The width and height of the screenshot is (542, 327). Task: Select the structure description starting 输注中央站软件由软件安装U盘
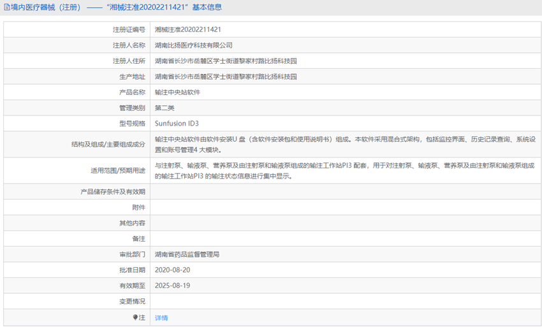tap(345, 145)
